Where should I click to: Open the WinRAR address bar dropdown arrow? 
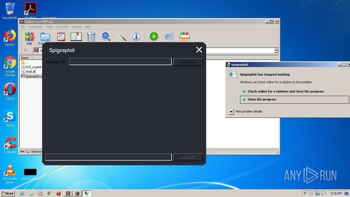click(x=276, y=50)
